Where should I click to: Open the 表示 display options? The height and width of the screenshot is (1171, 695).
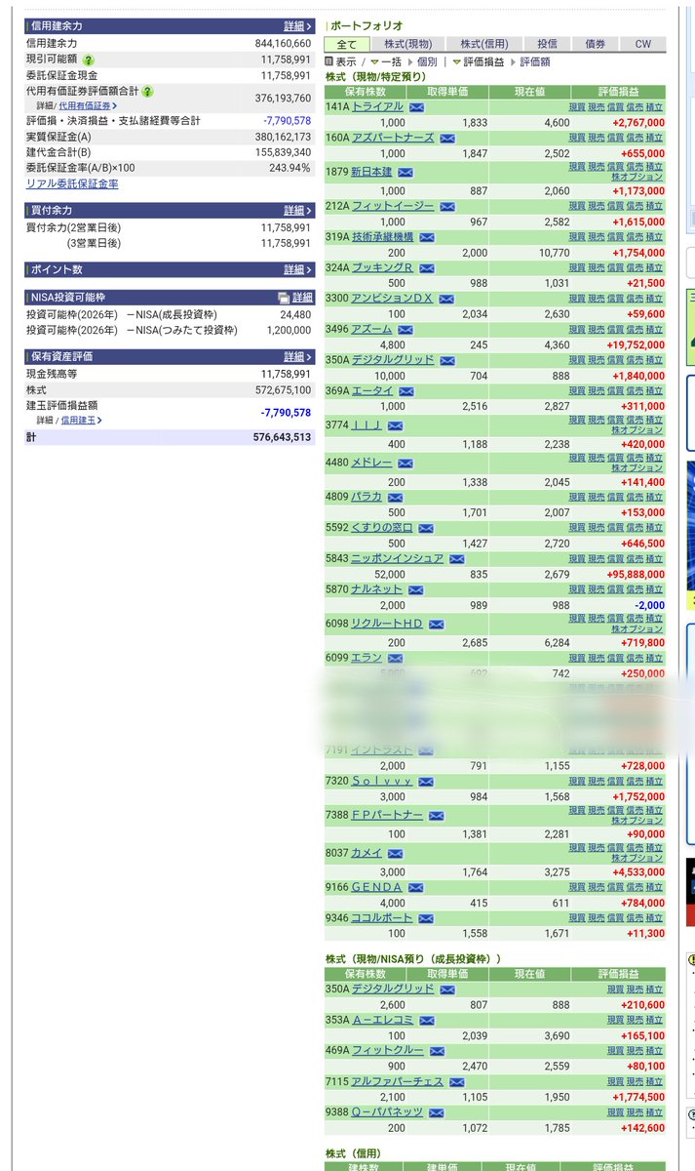[341, 61]
